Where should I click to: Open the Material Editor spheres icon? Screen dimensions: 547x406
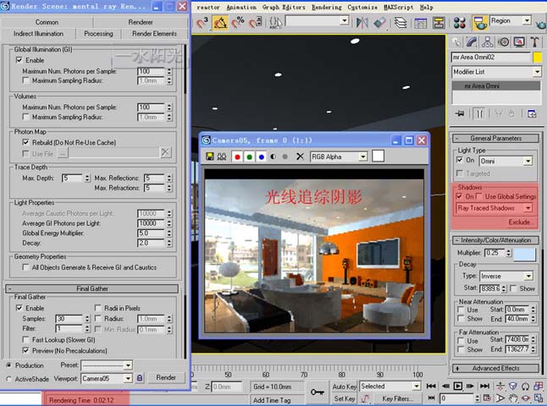[460, 23]
